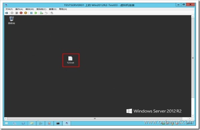This screenshot has width=200, height=130.
Task: Click the Revert (undo arrow) toolbar icon
Action: 46,13
